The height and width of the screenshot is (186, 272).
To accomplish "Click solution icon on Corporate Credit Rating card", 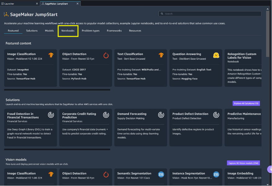I will coord(106,115).
